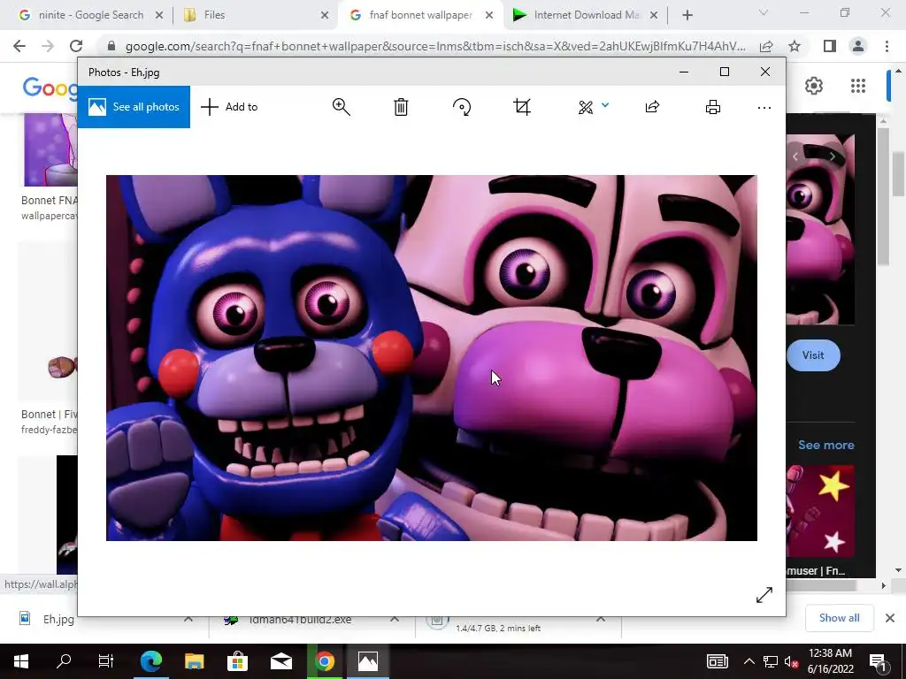Click Add to button in Photos
The image size is (906, 679).
tap(229, 107)
